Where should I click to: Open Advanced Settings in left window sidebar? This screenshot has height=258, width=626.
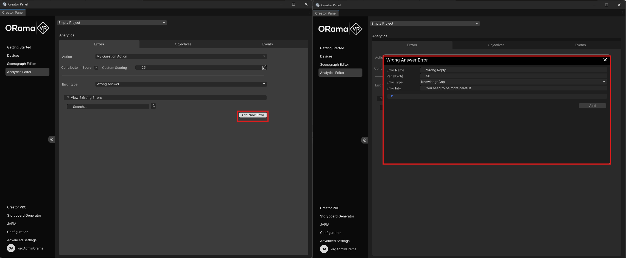[22, 240]
